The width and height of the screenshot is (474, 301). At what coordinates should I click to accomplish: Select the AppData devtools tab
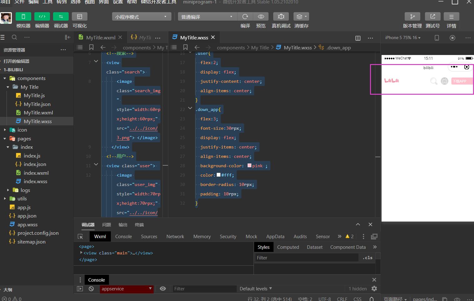[x=275, y=237]
